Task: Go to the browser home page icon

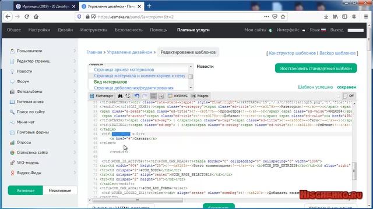Action: point(36,17)
